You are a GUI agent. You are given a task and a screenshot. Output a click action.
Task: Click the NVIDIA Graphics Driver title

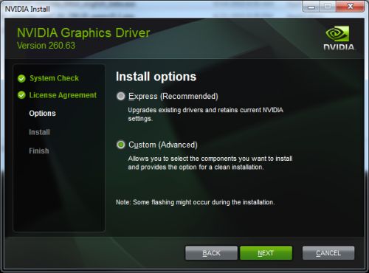[83, 32]
